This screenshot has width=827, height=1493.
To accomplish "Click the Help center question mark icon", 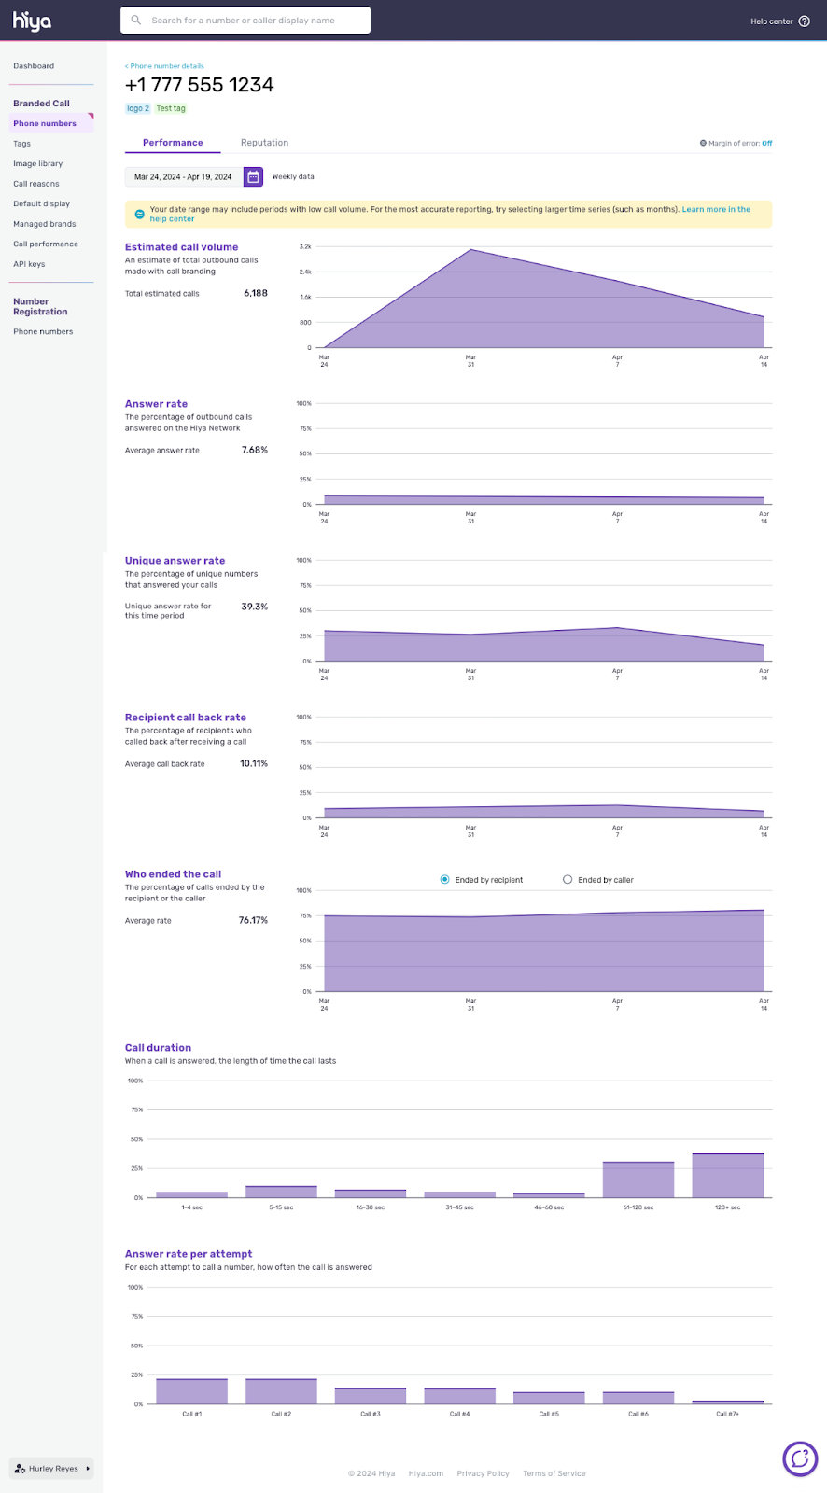I will (x=805, y=21).
